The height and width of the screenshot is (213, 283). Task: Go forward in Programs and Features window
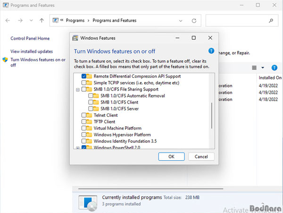pos(20,21)
